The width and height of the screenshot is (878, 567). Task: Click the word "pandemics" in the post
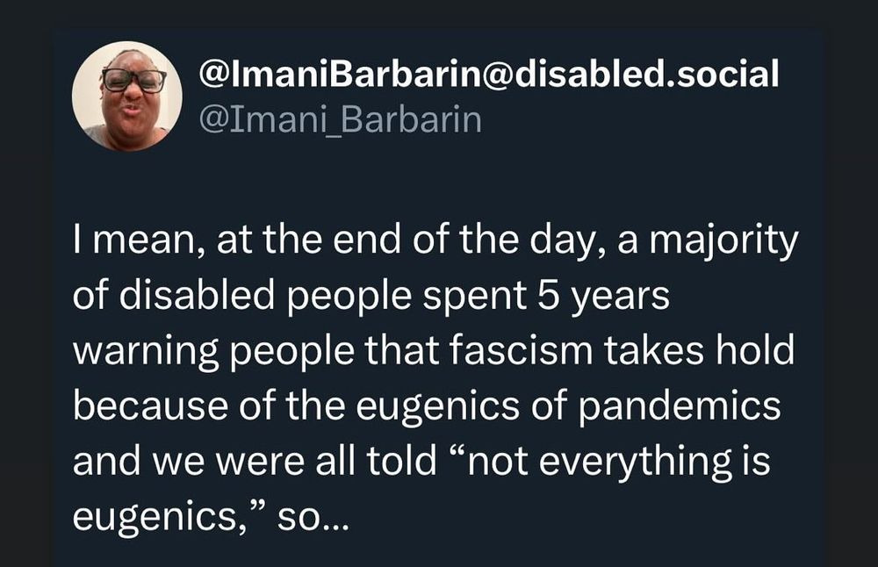694,406
